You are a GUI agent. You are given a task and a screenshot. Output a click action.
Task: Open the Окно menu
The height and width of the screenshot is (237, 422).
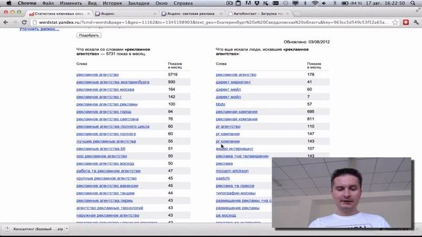(162, 3)
